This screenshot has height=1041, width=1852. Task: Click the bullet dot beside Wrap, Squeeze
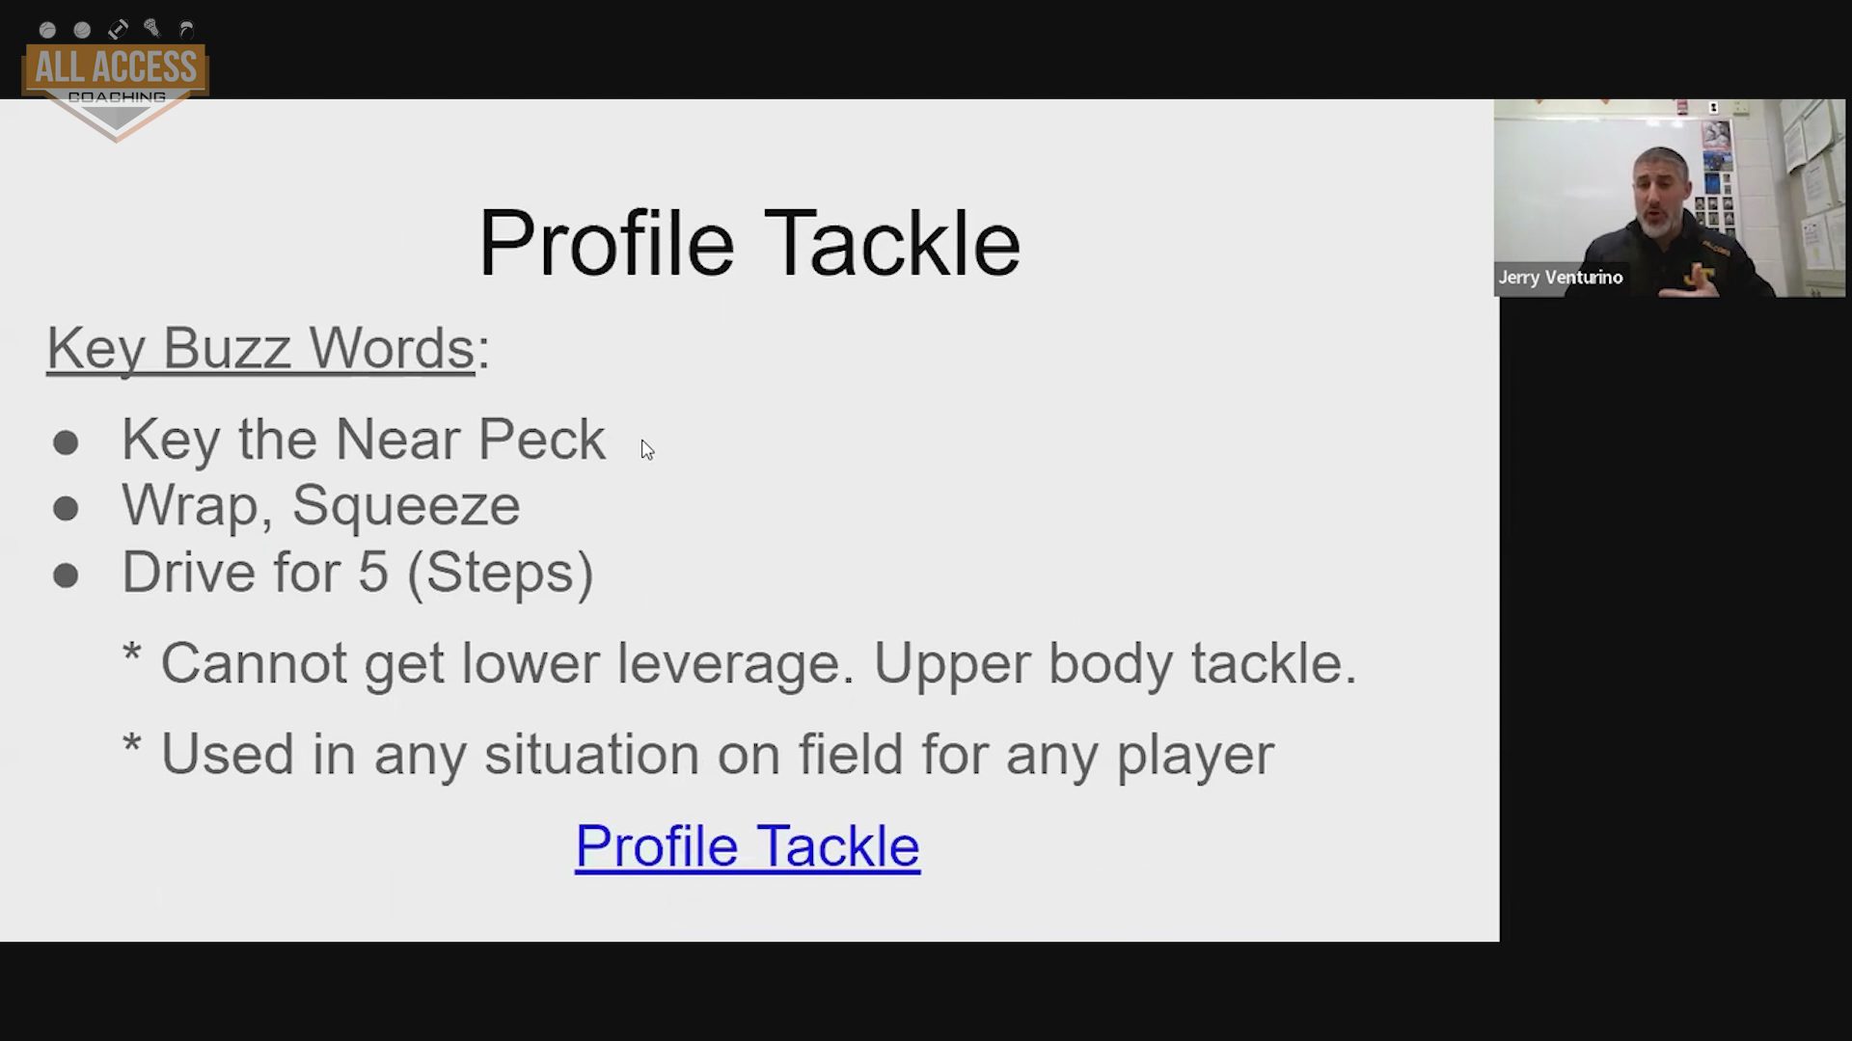coord(66,509)
